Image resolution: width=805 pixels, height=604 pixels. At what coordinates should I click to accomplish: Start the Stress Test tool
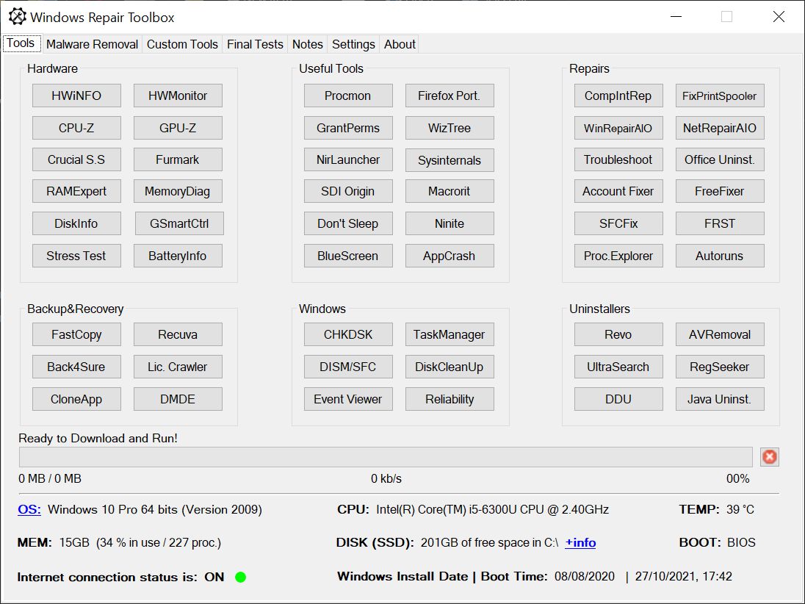click(76, 256)
